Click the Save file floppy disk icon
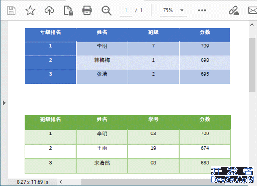Screen dimensions: 257x186 pos(11,10)
